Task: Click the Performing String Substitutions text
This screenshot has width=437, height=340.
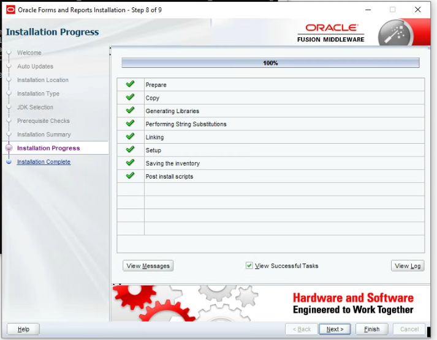Action: [x=186, y=124]
